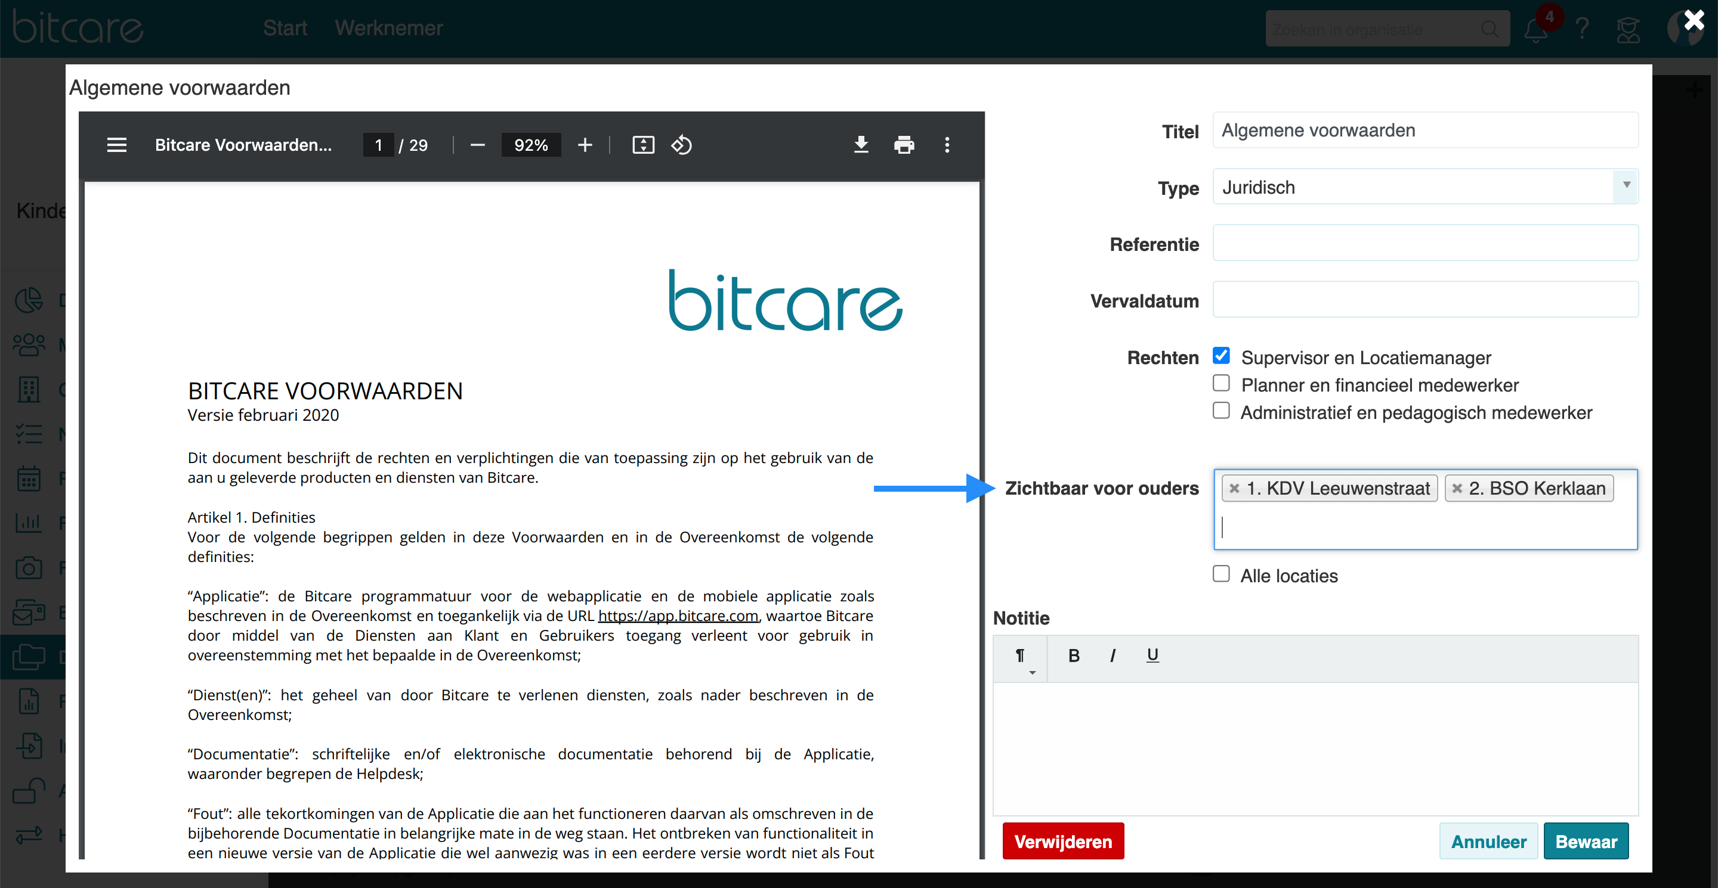Click the Notitie text editor area

pyautogui.click(x=1315, y=749)
